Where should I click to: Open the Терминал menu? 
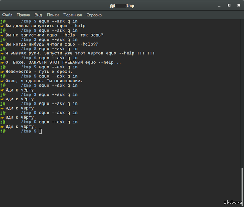[x=72, y=15]
